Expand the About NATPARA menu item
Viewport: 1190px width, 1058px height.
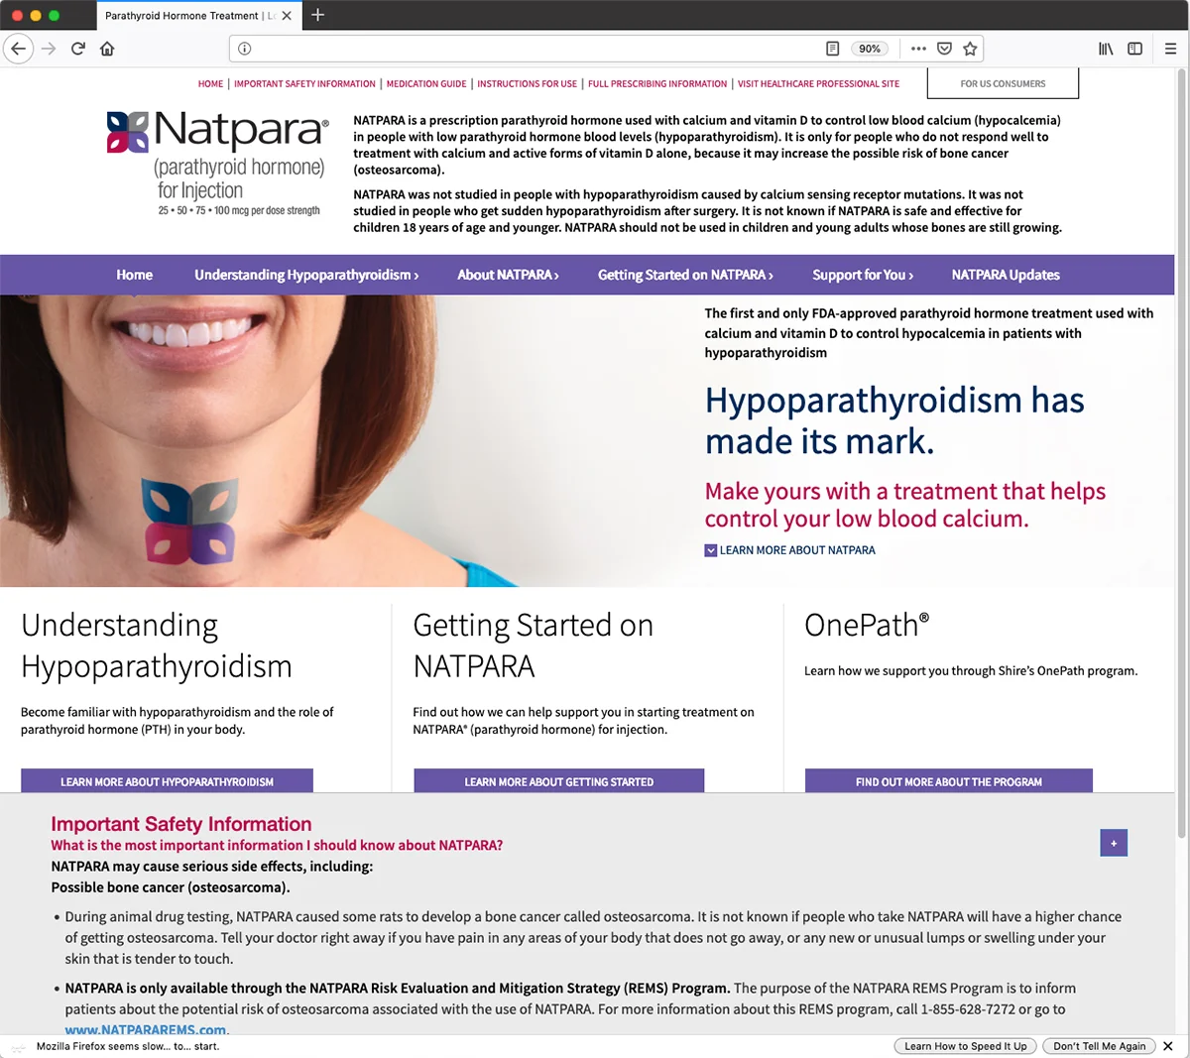(x=508, y=275)
